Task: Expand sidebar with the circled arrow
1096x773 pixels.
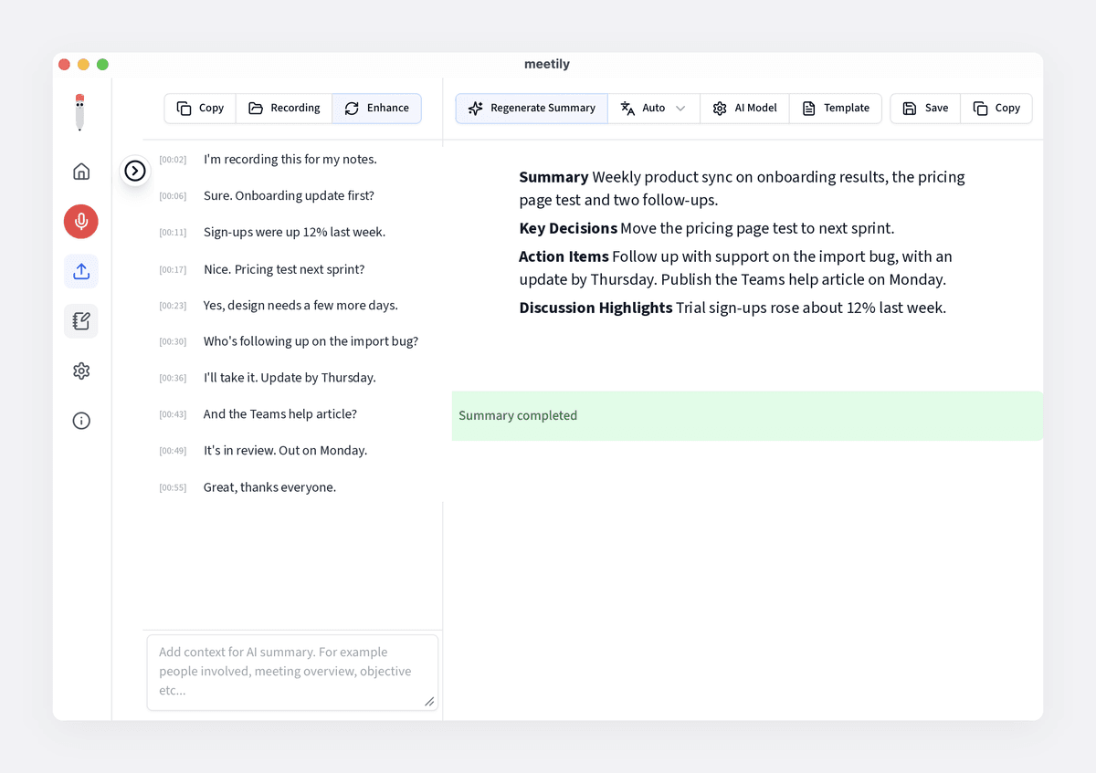Action: pyautogui.click(x=135, y=171)
